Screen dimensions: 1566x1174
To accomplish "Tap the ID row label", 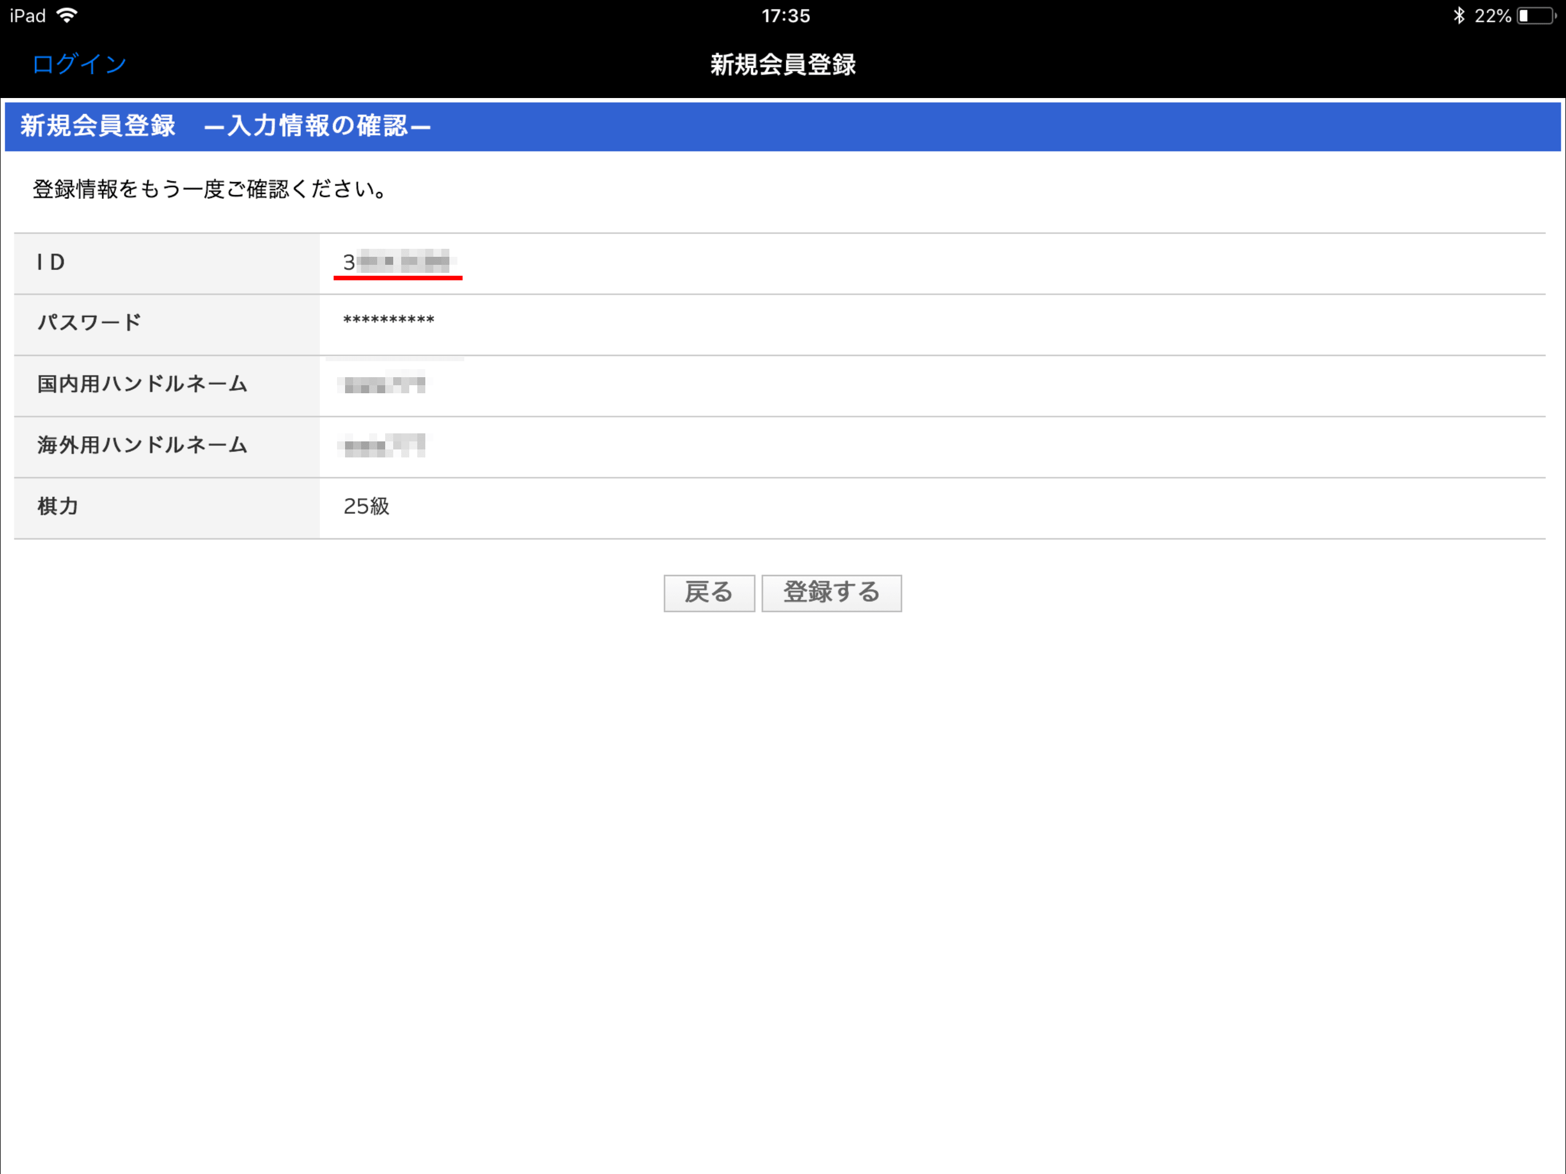I will 51,263.
